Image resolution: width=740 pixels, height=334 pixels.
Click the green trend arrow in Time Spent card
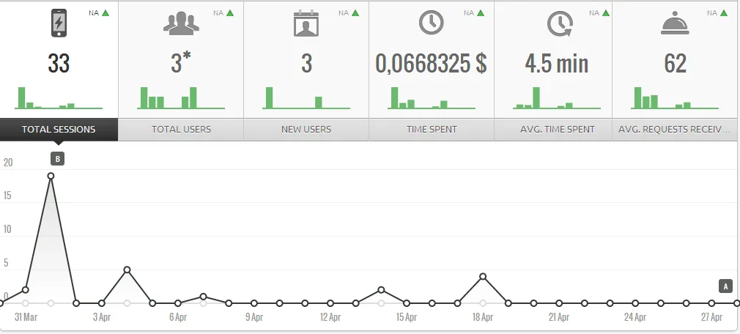(481, 12)
